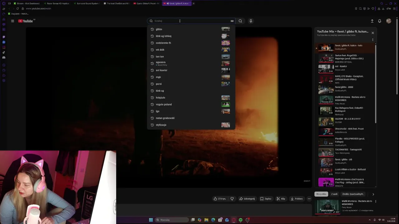This screenshot has height=224, width=399.
Task: Open more actions ellipsis below video
Action: [309, 199]
